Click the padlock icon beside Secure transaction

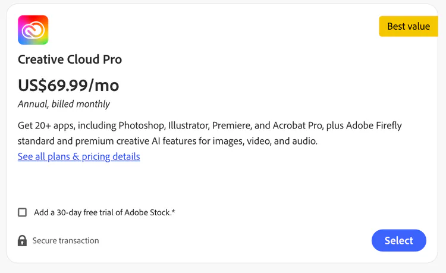pyautogui.click(x=22, y=241)
